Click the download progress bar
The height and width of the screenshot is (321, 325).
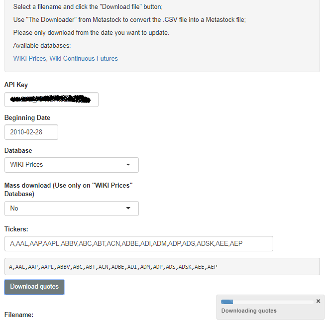267,302
